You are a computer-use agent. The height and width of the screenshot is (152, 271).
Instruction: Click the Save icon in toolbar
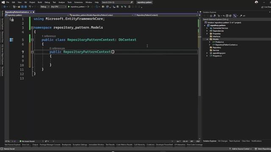[x=22, y=7]
